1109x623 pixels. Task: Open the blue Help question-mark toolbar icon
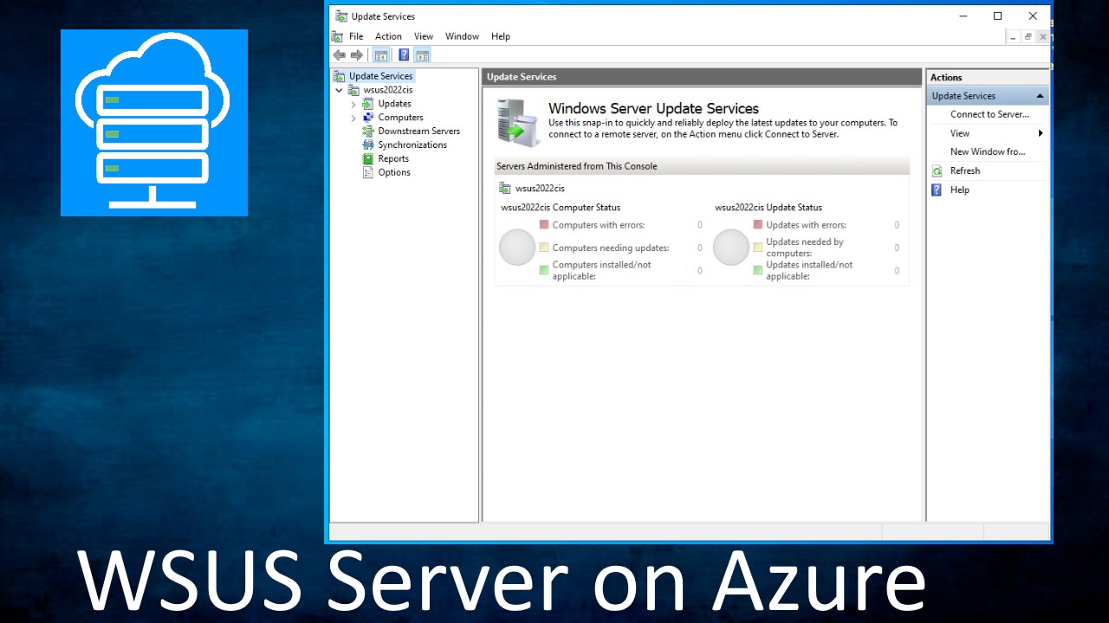point(404,55)
